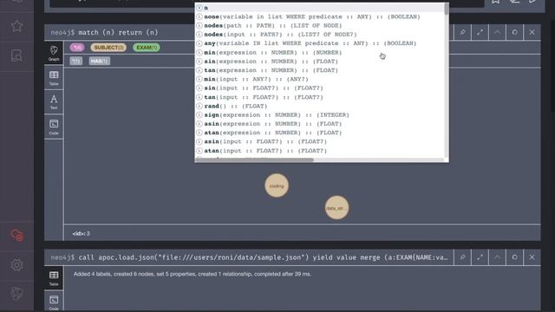The width and height of the screenshot is (555, 312).
Task: Select Table view in apoc.load.json frame
Action: 54,278
